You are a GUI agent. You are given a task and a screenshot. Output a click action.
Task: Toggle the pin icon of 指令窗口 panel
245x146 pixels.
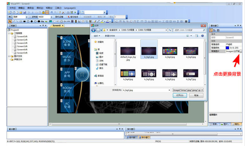click(238, 129)
